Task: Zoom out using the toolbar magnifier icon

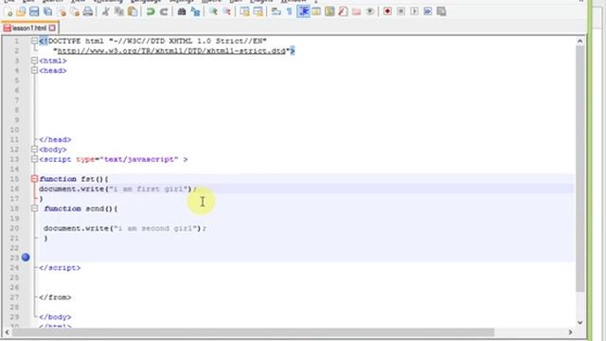Action: click(x=226, y=11)
